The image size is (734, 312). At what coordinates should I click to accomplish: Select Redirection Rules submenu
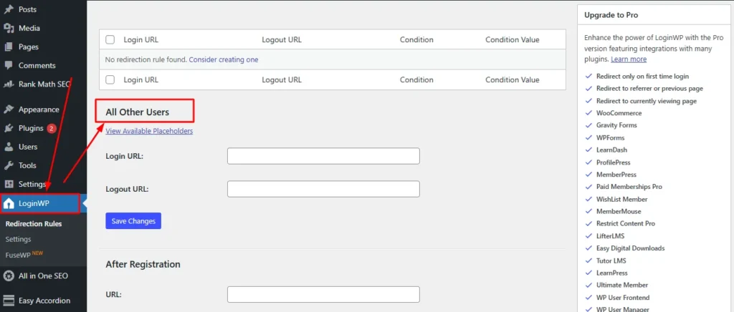[34, 224]
